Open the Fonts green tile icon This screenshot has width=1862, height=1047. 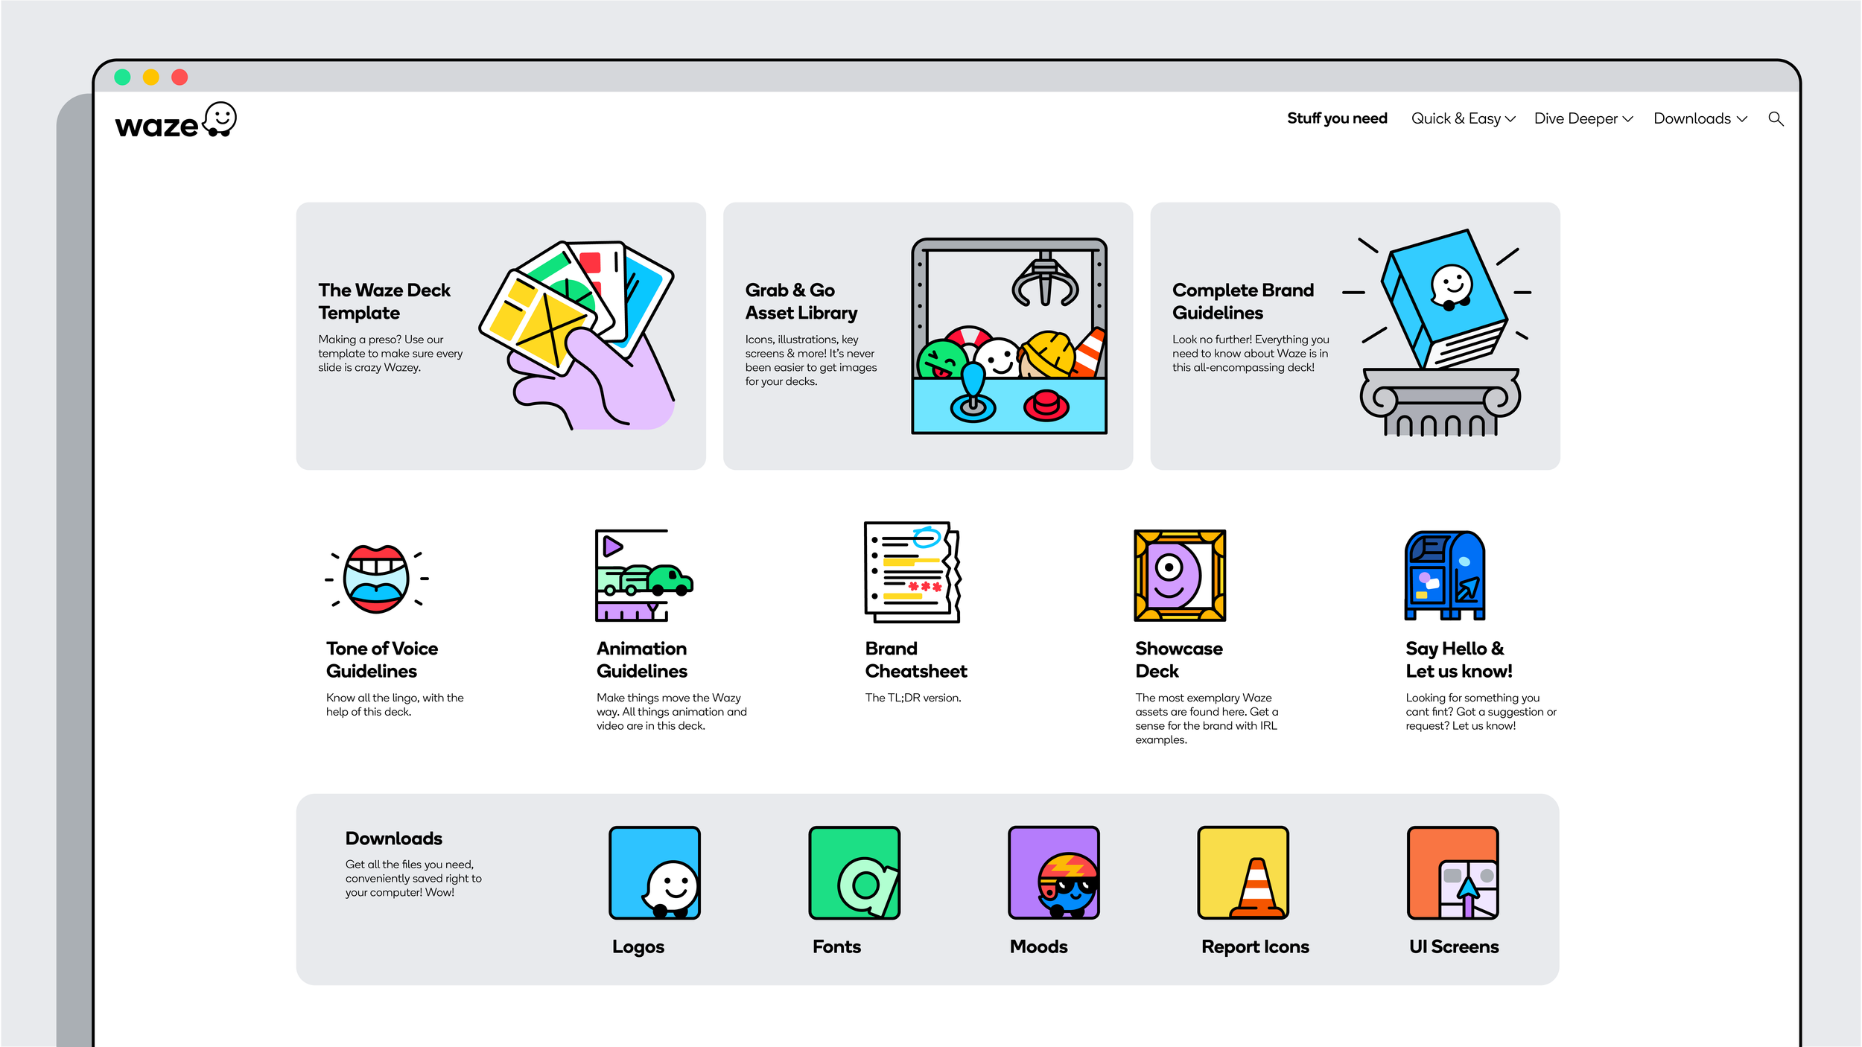[x=854, y=873]
